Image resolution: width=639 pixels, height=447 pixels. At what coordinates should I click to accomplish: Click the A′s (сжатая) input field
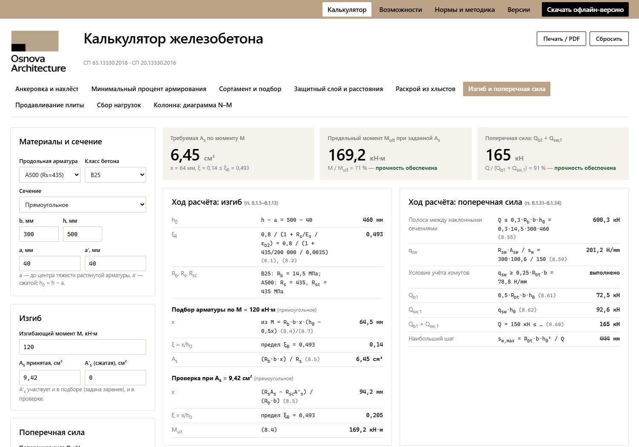coord(115,378)
